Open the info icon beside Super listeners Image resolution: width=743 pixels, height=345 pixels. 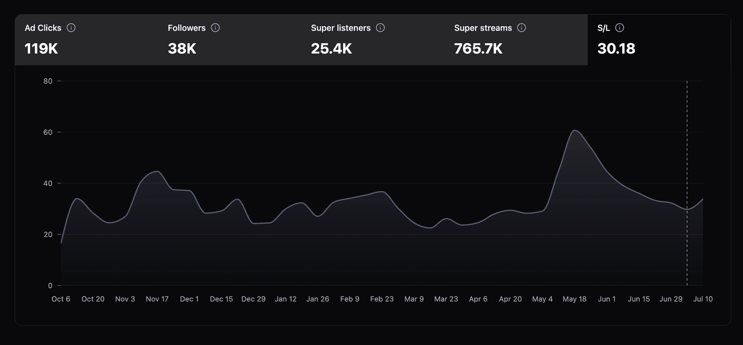380,28
